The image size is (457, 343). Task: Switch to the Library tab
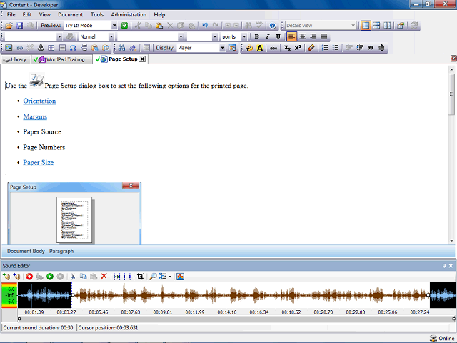coord(16,59)
